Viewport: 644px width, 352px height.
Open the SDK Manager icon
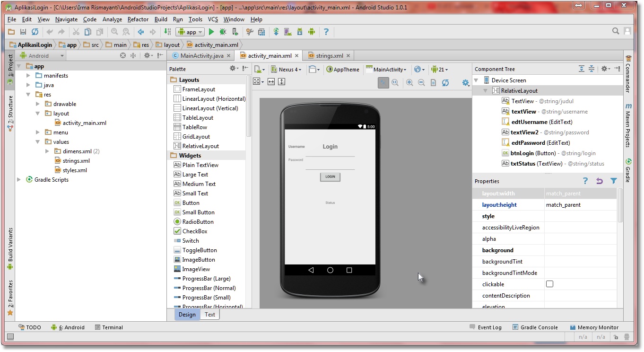tap(300, 32)
